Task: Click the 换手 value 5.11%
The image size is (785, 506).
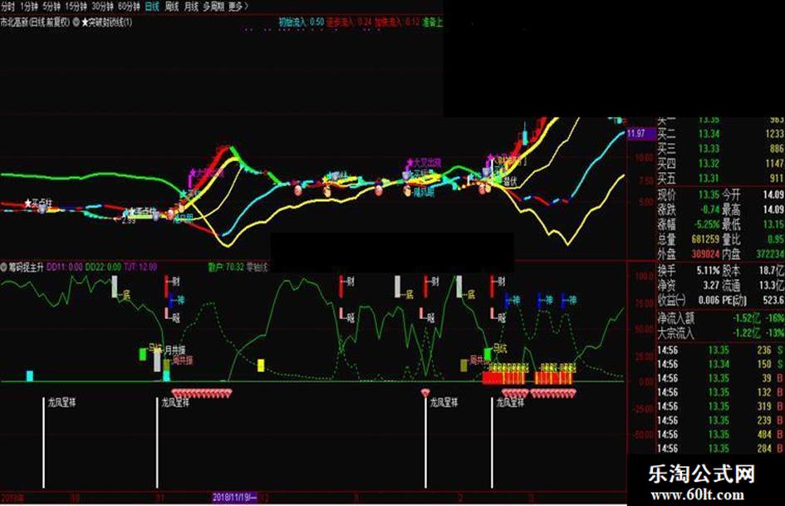Action: coord(708,271)
